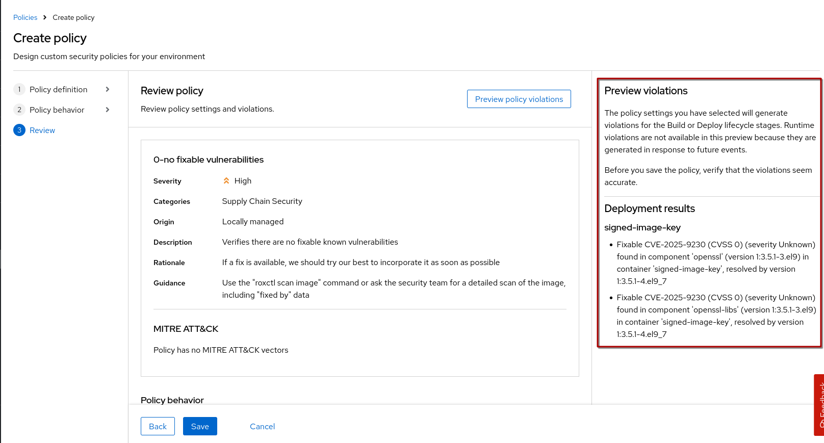
Task: Click the Create policy breadcrumb item
Action: click(x=73, y=17)
